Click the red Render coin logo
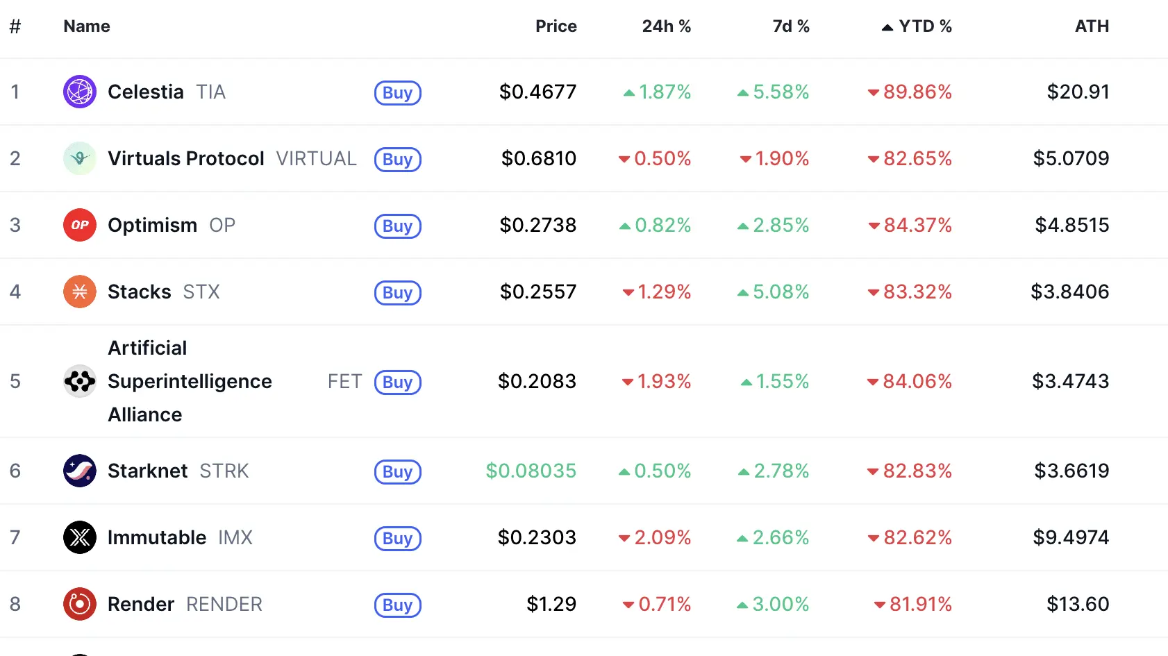Screen dimensions: 1168x656 click(80, 604)
